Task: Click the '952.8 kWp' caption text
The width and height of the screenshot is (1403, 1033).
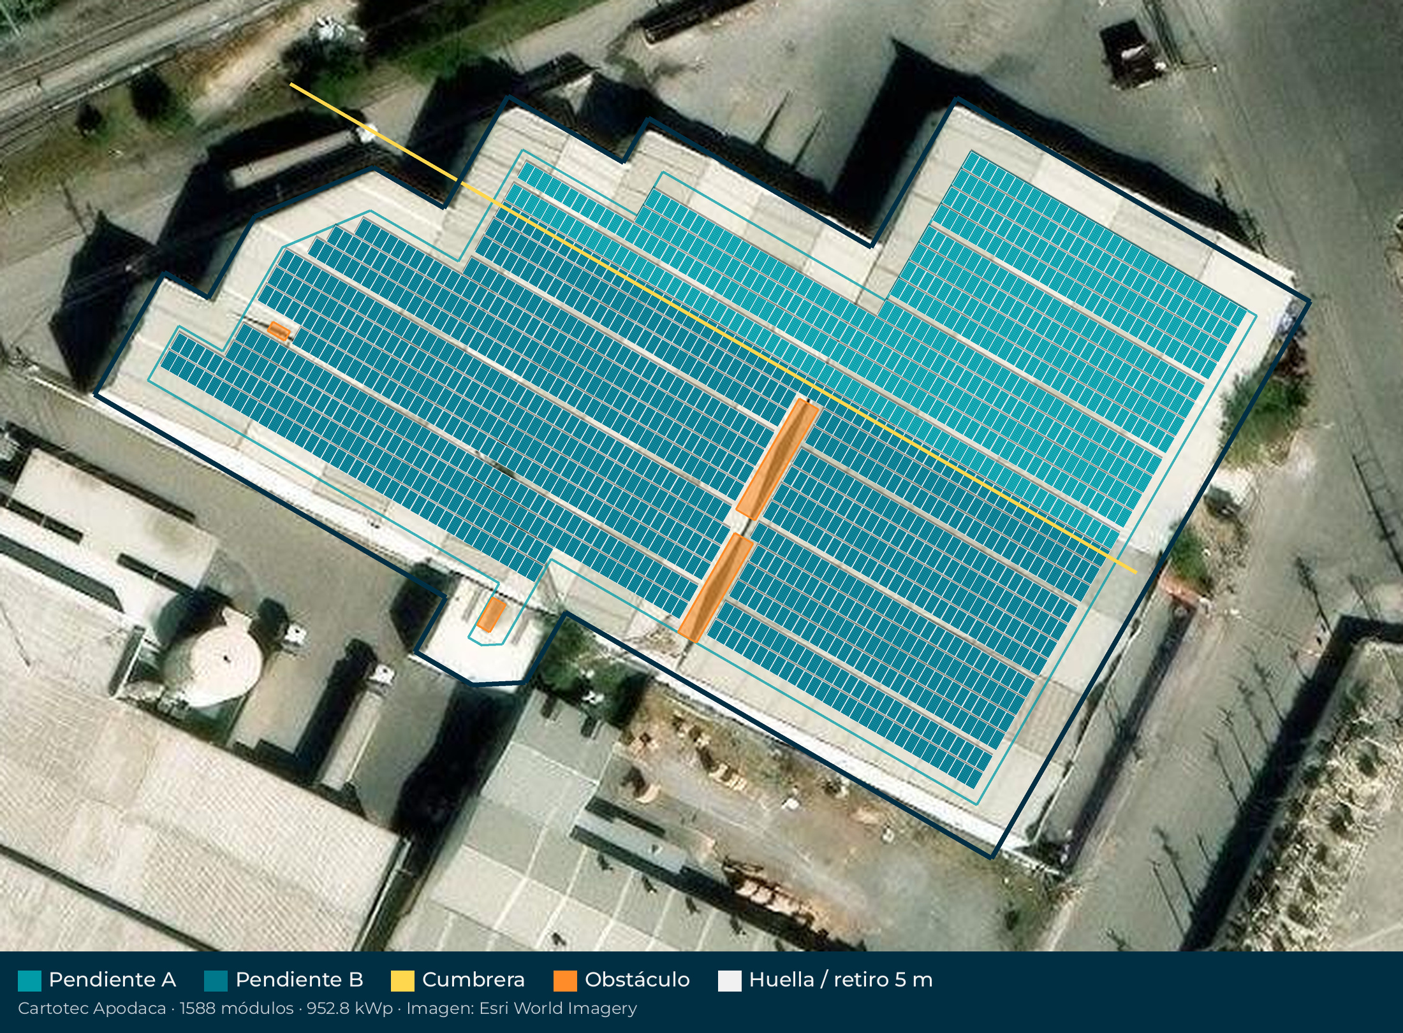Action: tap(350, 1009)
